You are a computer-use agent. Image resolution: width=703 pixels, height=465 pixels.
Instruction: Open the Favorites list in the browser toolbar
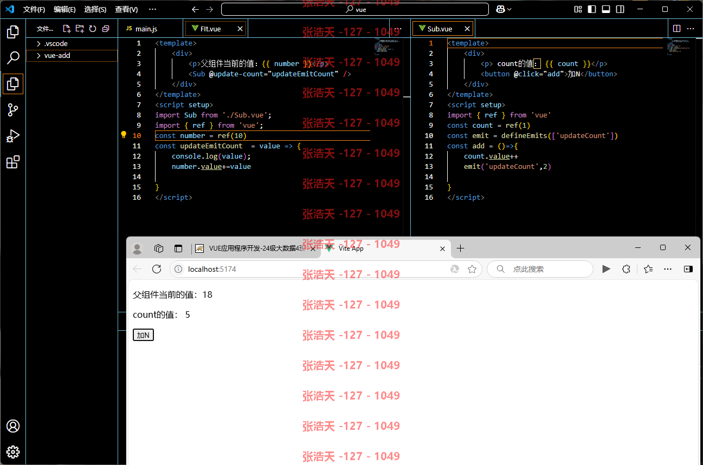pyautogui.click(x=648, y=269)
